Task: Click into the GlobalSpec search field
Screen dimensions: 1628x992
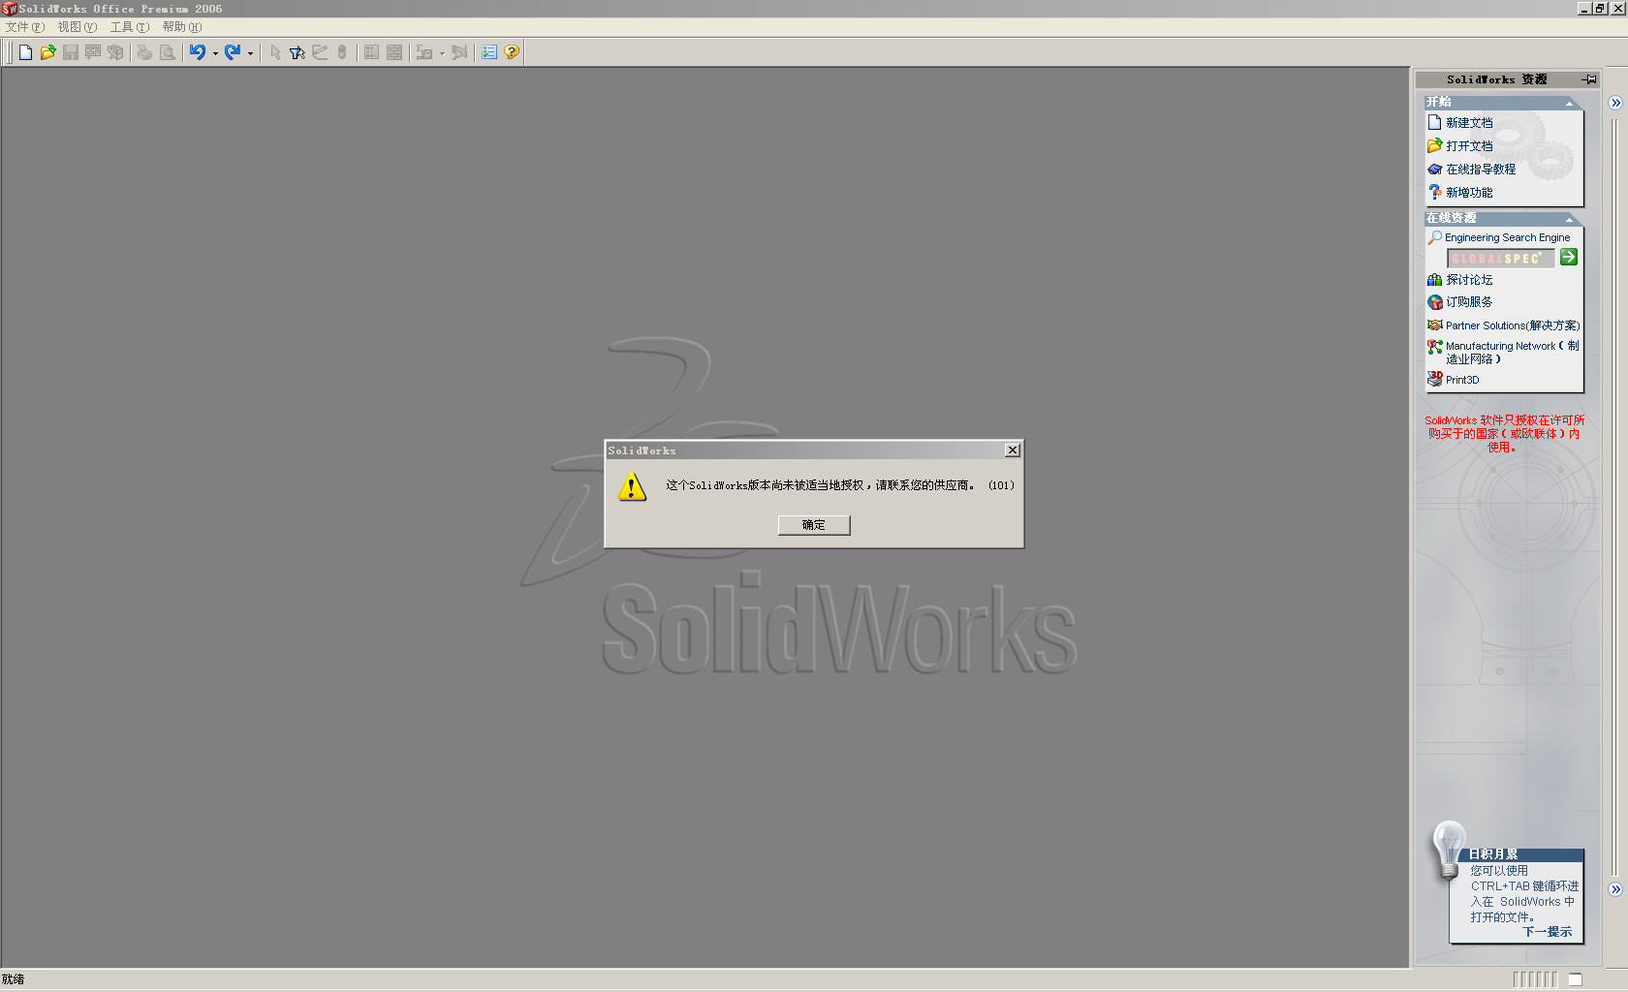Action: click(1501, 259)
